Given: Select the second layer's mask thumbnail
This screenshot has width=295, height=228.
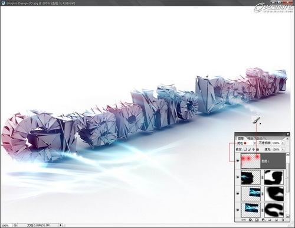Looking at the screenshot, I should [x=274, y=177].
